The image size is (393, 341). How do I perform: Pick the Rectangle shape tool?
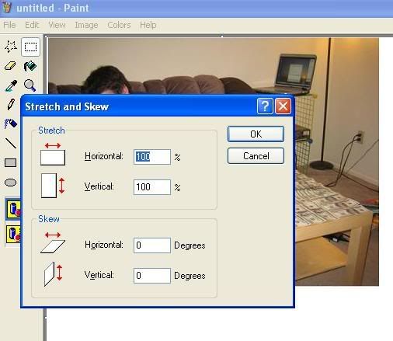11,162
